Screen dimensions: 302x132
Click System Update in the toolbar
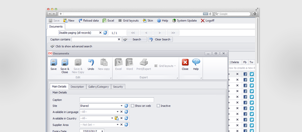tap(184, 20)
